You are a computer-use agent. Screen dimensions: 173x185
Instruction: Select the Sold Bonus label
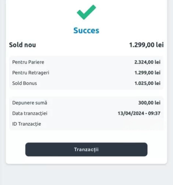[25, 83]
